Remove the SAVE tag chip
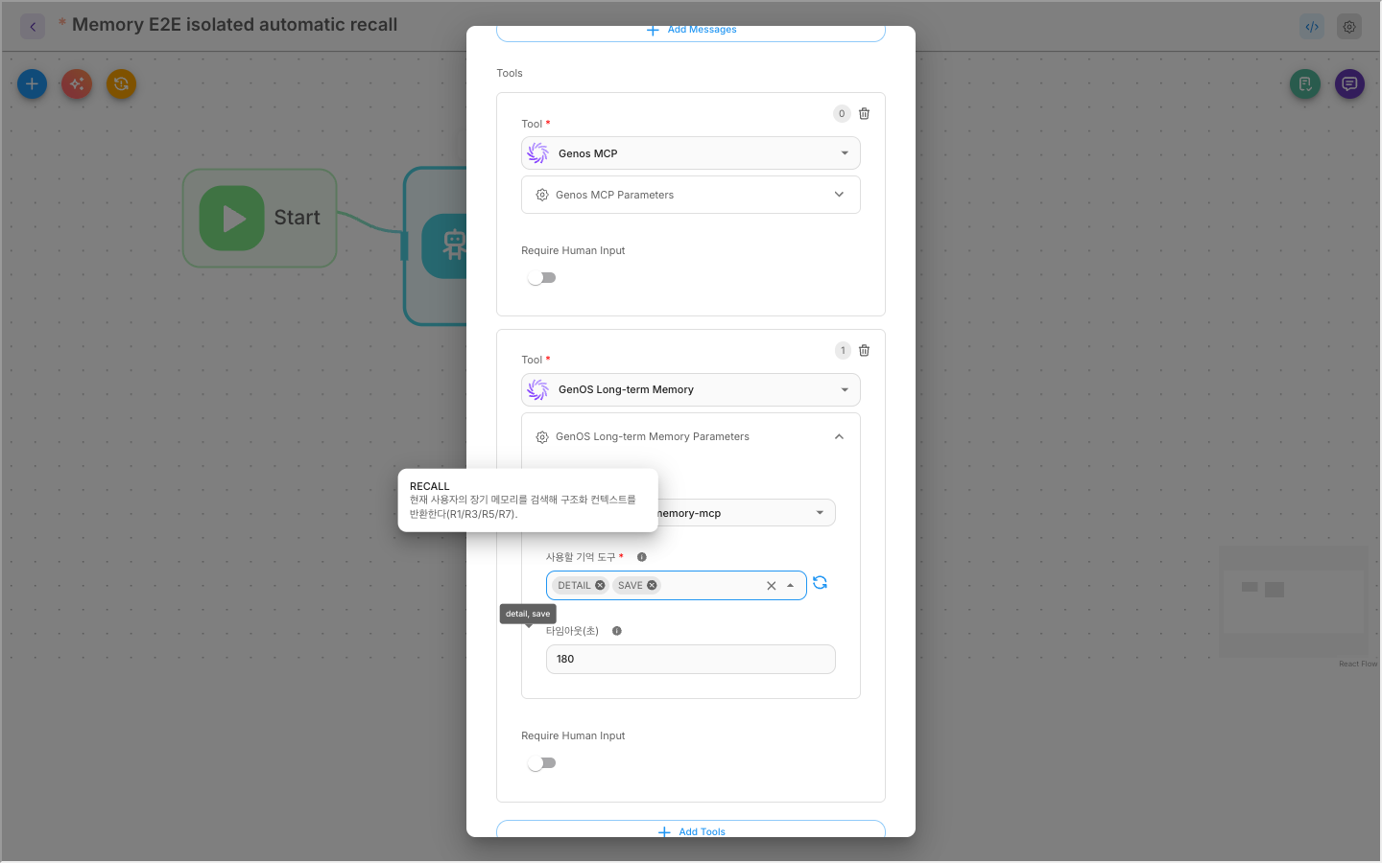This screenshot has height=863, width=1382. [x=652, y=585]
